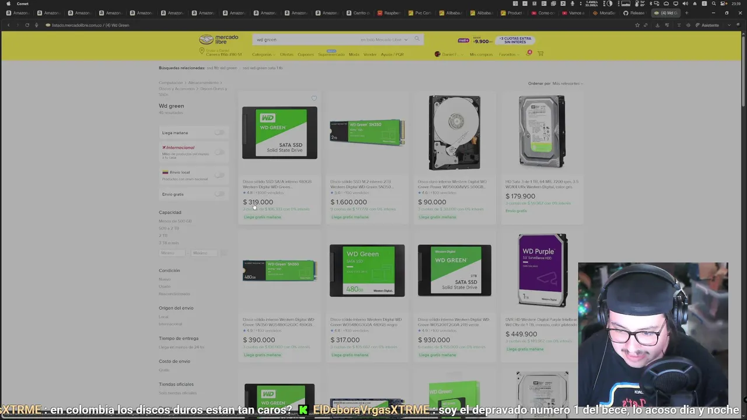747x420 pixels.
Task: Click the '3 cuotas extra sin interés' banner
Action: (x=515, y=40)
